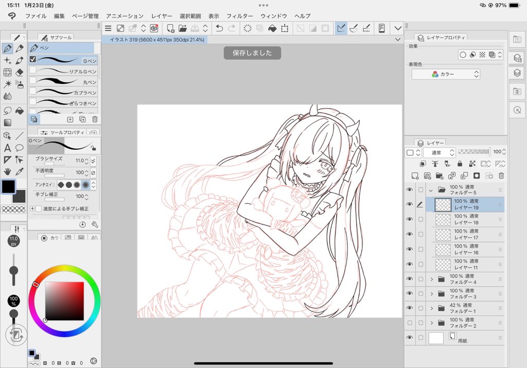Toggle visibility of レイヤー 17

coord(409,234)
